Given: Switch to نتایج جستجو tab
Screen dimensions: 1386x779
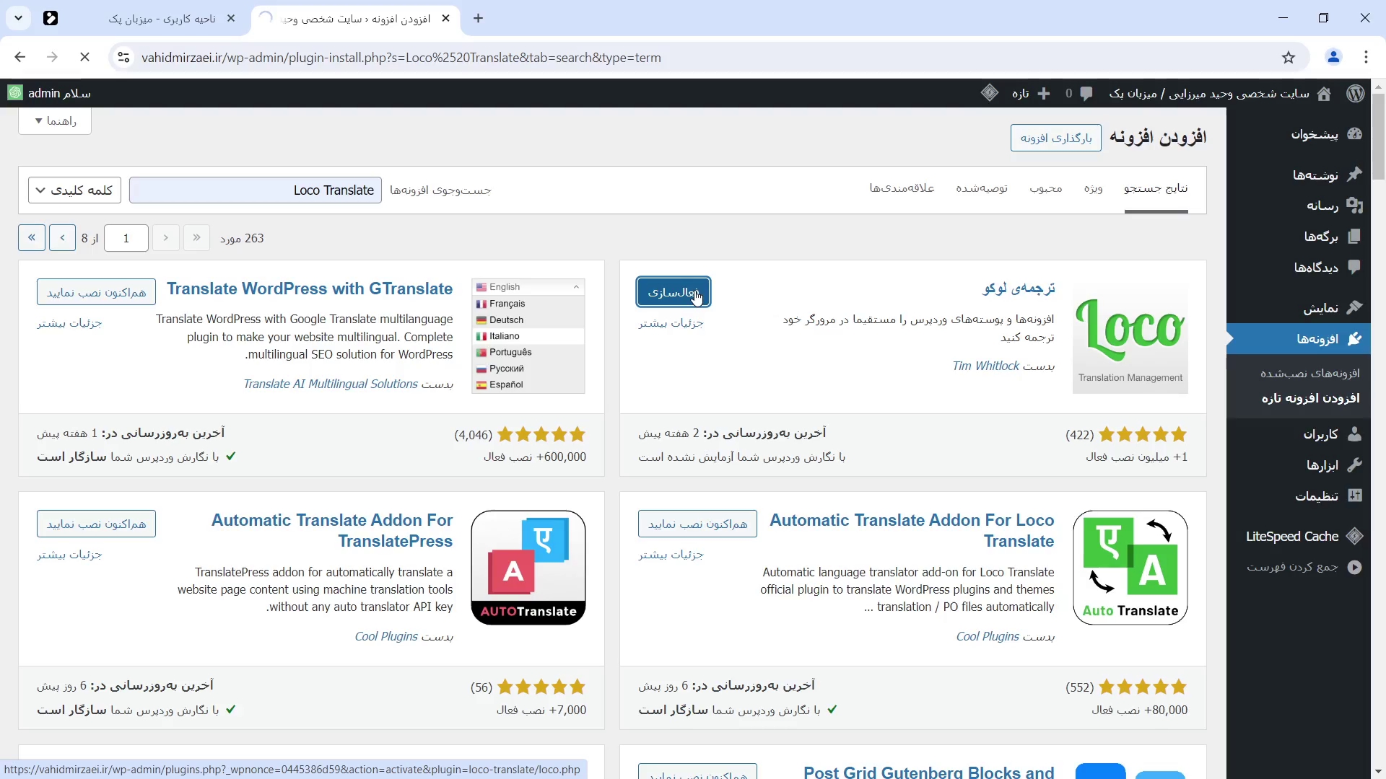Looking at the screenshot, I should 1156,188.
